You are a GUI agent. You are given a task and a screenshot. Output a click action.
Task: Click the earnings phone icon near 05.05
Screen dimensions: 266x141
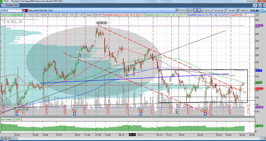tap(17, 114)
